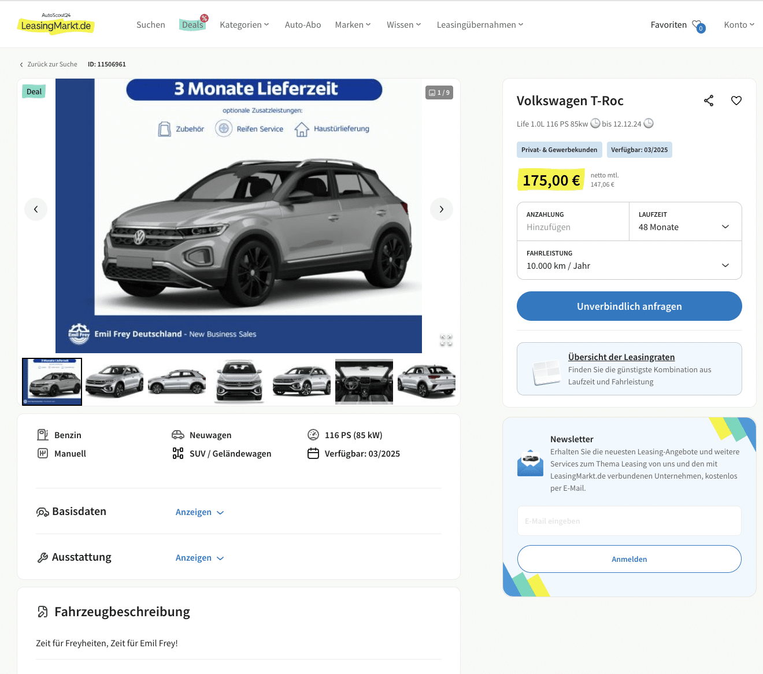Click the SUV / Geländewagen category icon
Screen dimensions: 763x674
coord(178,453)
